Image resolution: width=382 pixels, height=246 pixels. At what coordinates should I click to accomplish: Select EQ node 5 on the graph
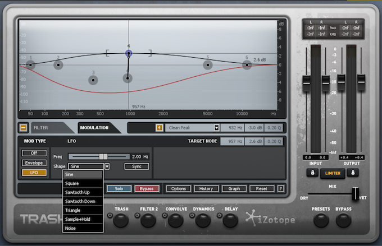point(207,65)
